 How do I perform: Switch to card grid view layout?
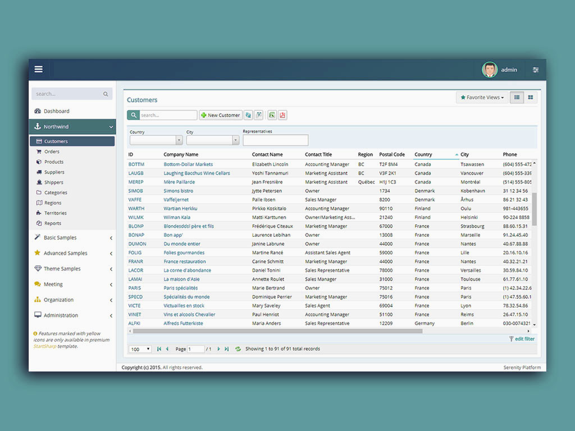[530, 98]
